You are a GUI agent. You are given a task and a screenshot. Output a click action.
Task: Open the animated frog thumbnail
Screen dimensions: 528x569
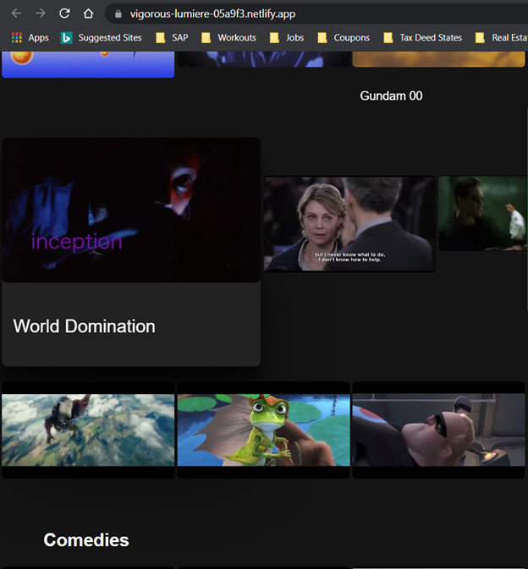click(x=264, y=430)
